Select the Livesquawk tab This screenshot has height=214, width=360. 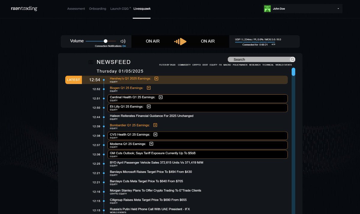[142, 9]
